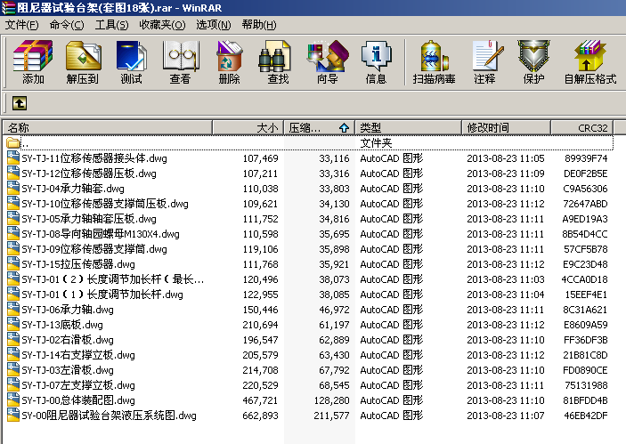The width and height of the screenshot is (626, 444).
Task: Select file SY-TJ-07左支撑立板.dwg
Action: pyautogui.click(x=78, y=385)
